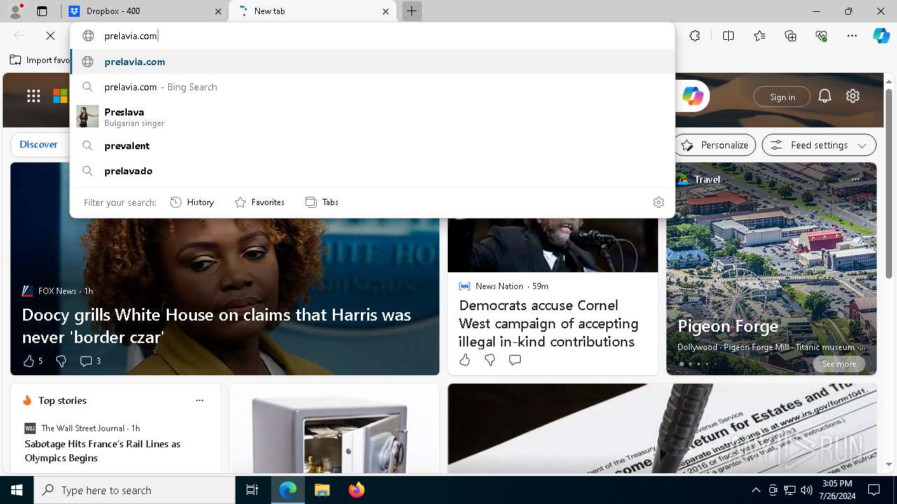
Task: Open the app launcher grid icon
Action: click(34, 96)
